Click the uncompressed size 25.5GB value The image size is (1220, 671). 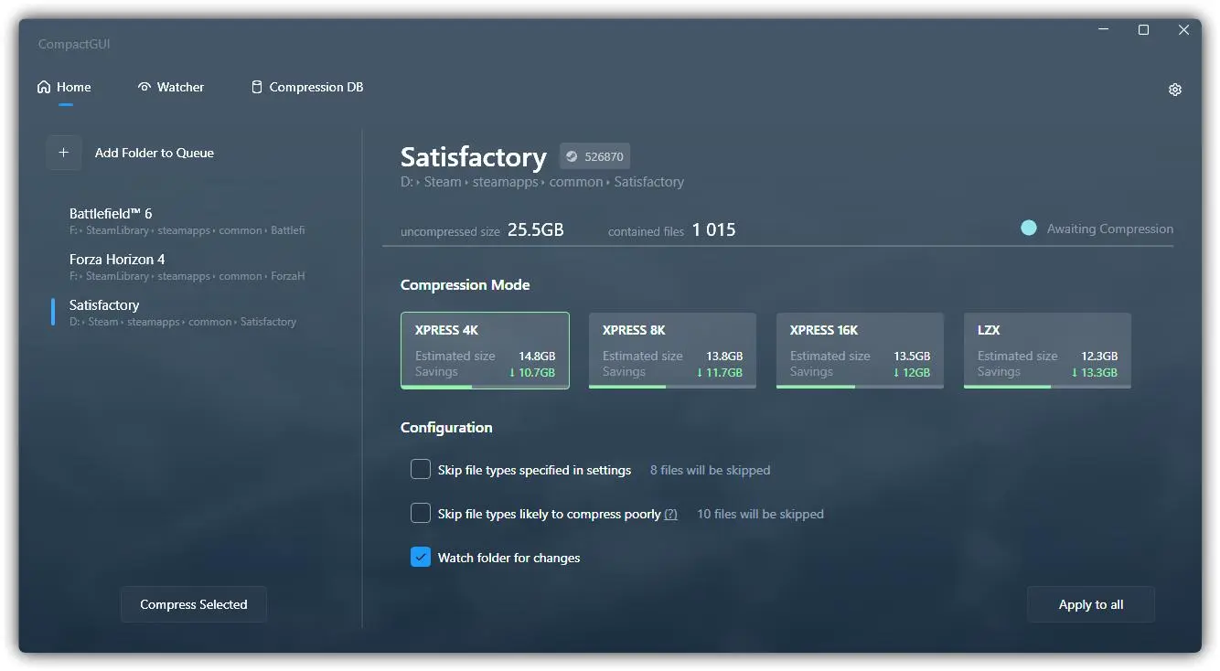coord(536,229)
